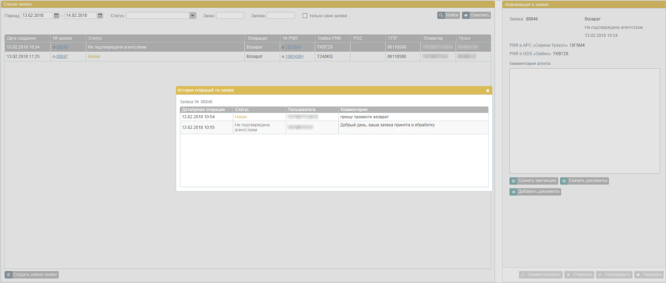Open PNR link 10ЕКМН
The width and height of the screenshot is (666, 283).
tap(295, 56)
